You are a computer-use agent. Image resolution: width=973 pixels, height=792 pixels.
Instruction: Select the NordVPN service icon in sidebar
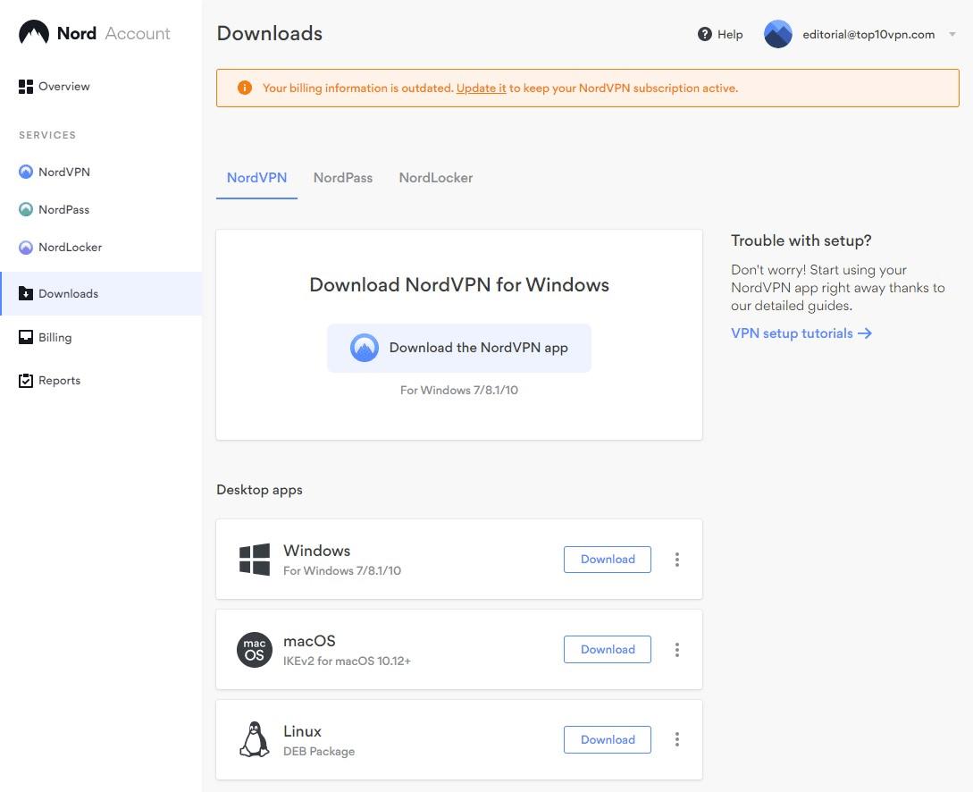point(25,172)
